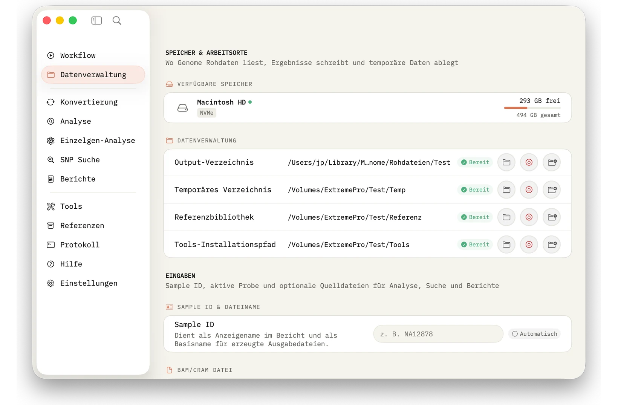Viewport: 618px width, 405px height.
Task: Show the Protokoll view
Action: coord(93,245)
